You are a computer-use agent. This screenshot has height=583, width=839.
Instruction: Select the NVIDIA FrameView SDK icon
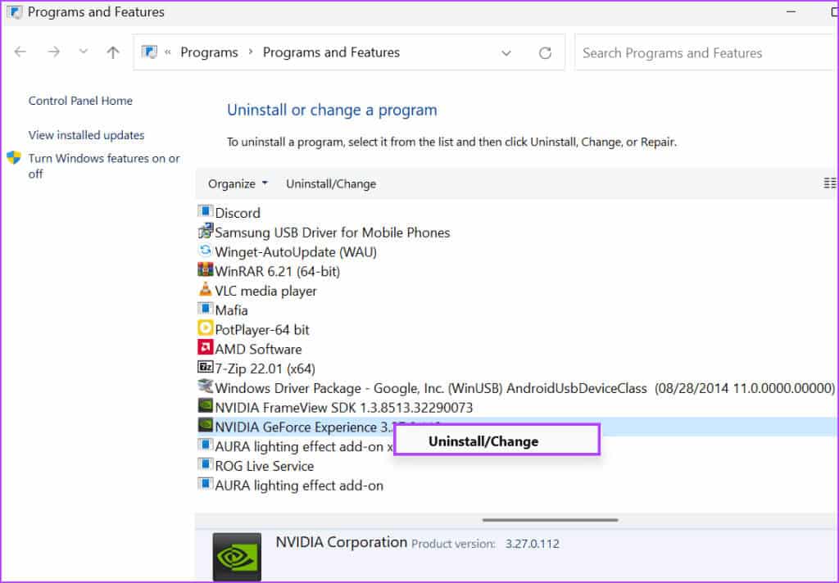tap(206, 406)
